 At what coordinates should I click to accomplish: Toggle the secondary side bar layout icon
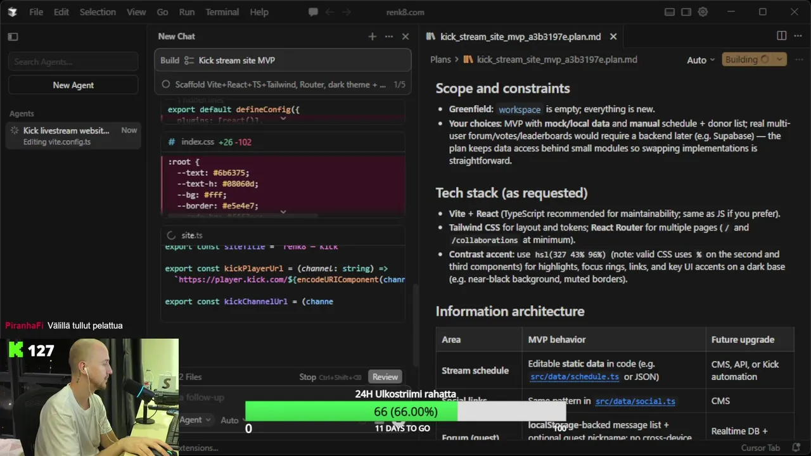(686, 12)
